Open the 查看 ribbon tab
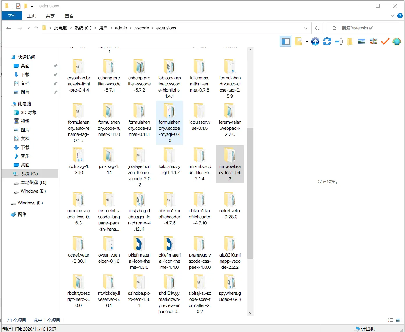This screenshot has height=332, width=405. (x=69, y=16)
